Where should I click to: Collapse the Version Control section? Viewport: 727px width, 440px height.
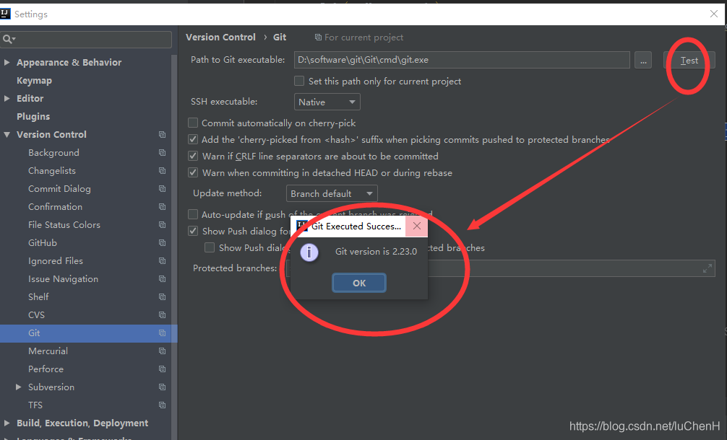[7, 135]
